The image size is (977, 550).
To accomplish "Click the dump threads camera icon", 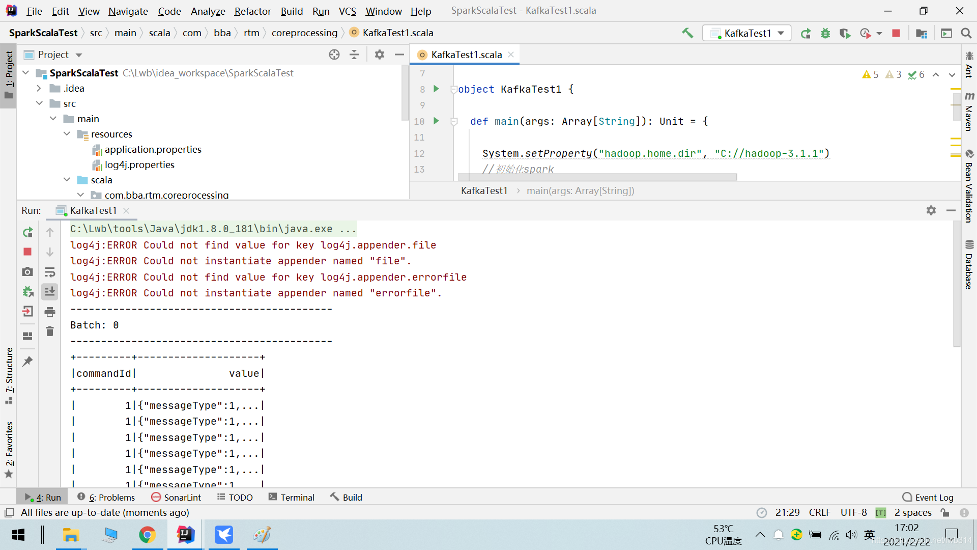I will coord(28,272).
